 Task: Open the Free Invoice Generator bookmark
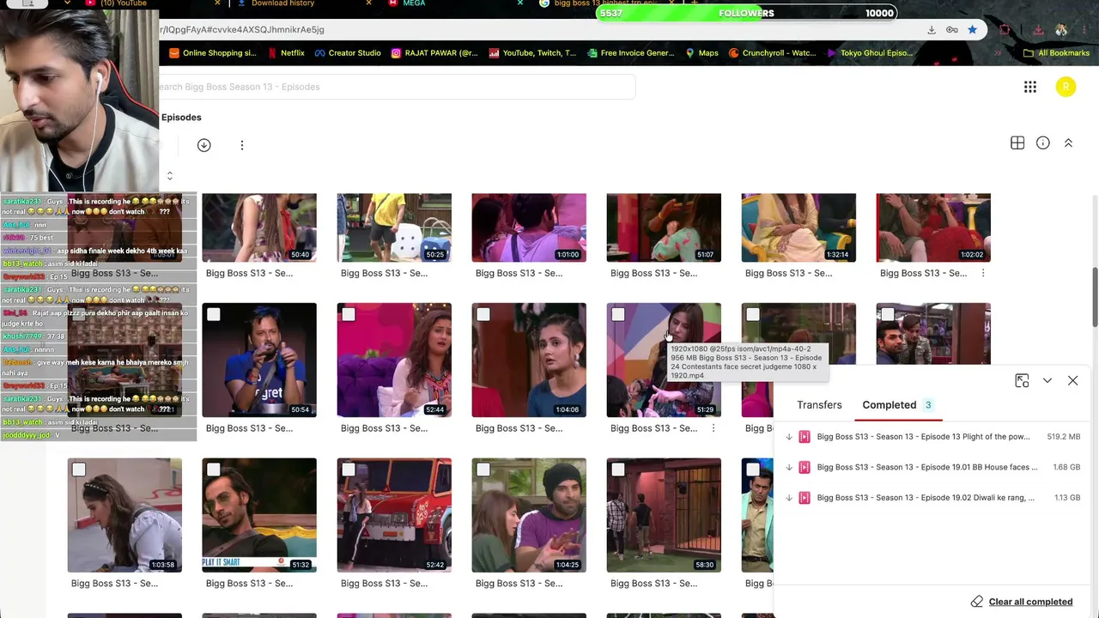(x=630, y=53)
